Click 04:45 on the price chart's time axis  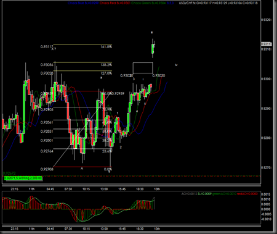coord(50,189)
